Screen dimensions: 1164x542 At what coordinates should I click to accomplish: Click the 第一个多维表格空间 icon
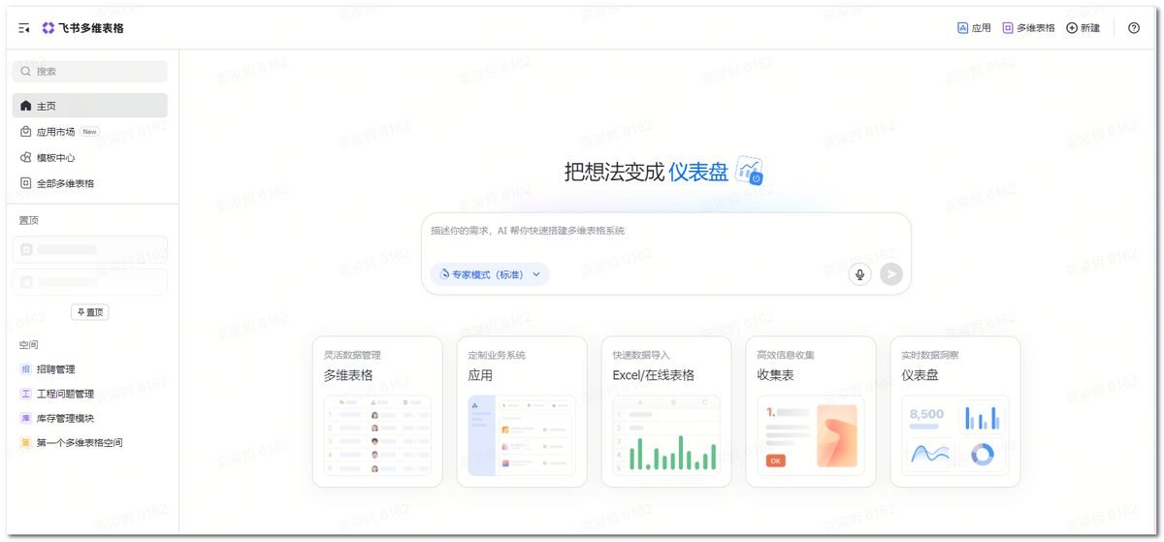tap(26, 442)
